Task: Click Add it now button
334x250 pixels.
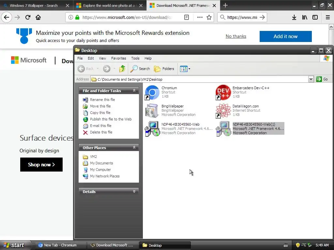Action: coord(285,36)
